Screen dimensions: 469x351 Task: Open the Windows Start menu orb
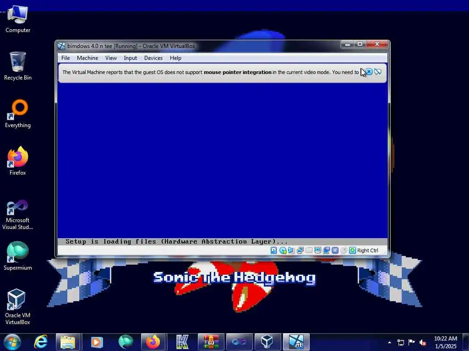click(12, 342)
